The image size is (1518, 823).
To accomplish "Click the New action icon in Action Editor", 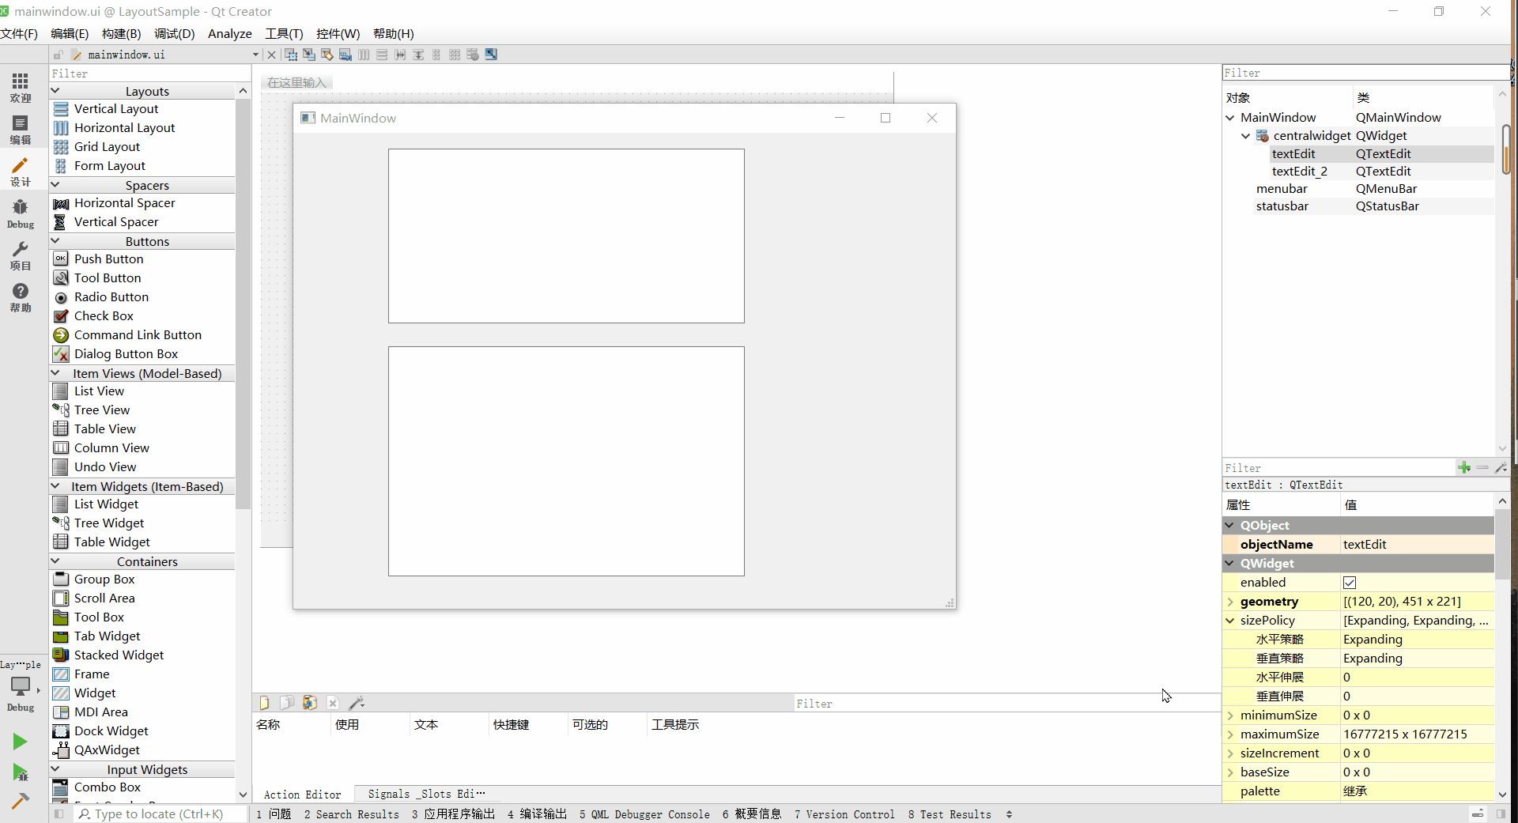I will [265, 703].
